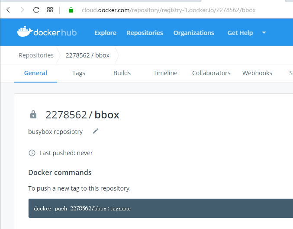Go back using the browser back arrow
This screenshot has width=293, height=229.
click(x=8, y=10)
